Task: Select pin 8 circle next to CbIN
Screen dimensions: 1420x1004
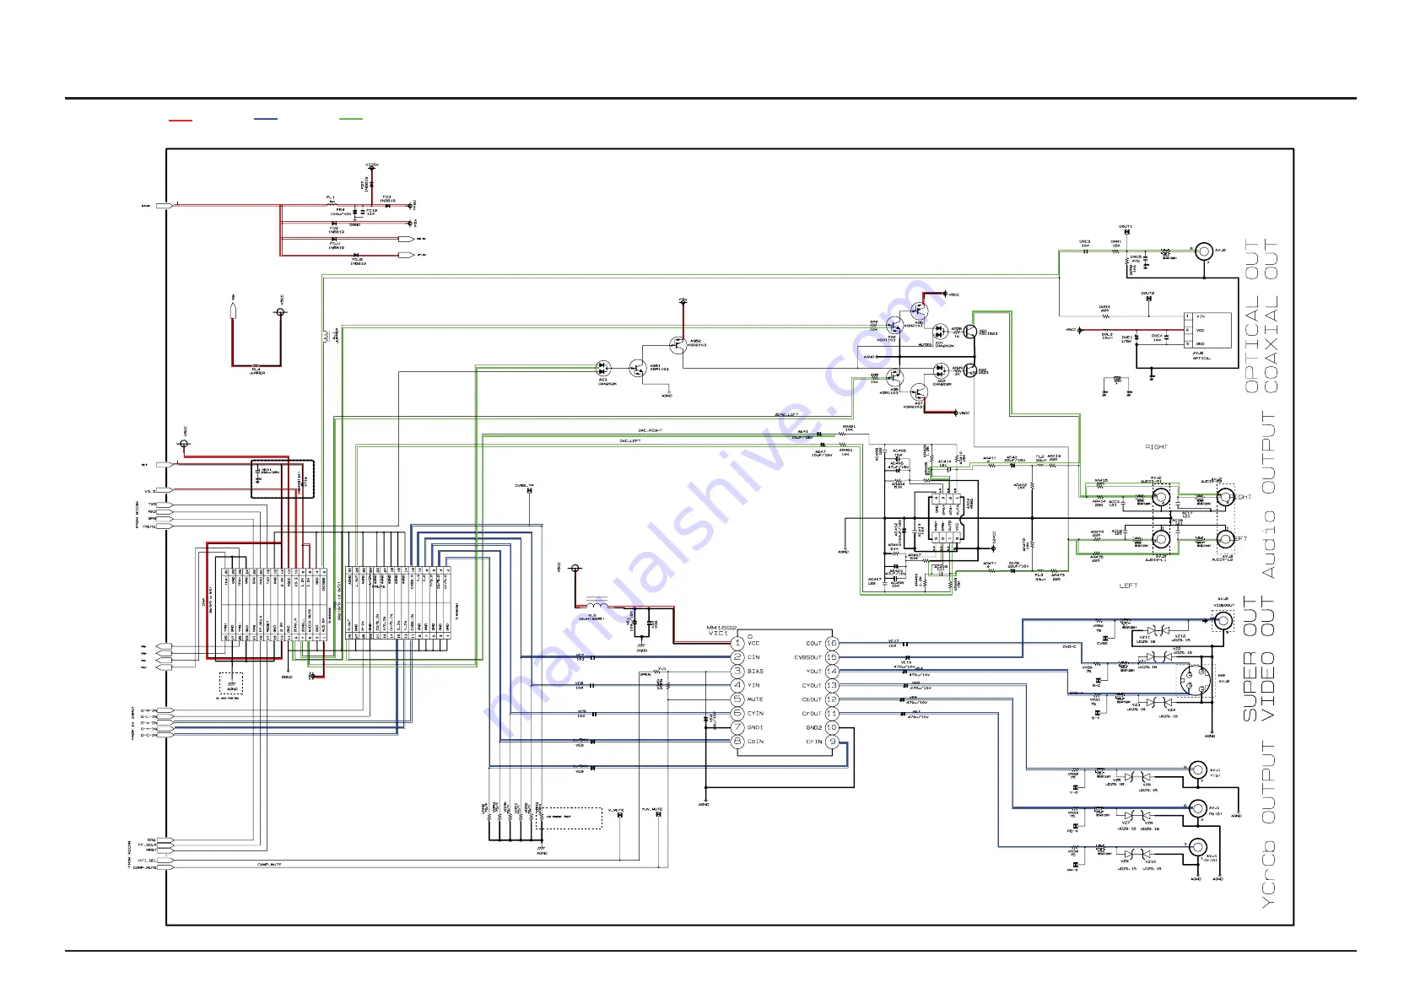Action: click(737, 742)
